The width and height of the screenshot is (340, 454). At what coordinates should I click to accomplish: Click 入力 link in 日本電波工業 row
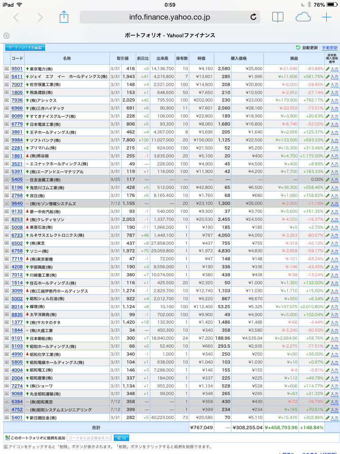pos(334,125)
